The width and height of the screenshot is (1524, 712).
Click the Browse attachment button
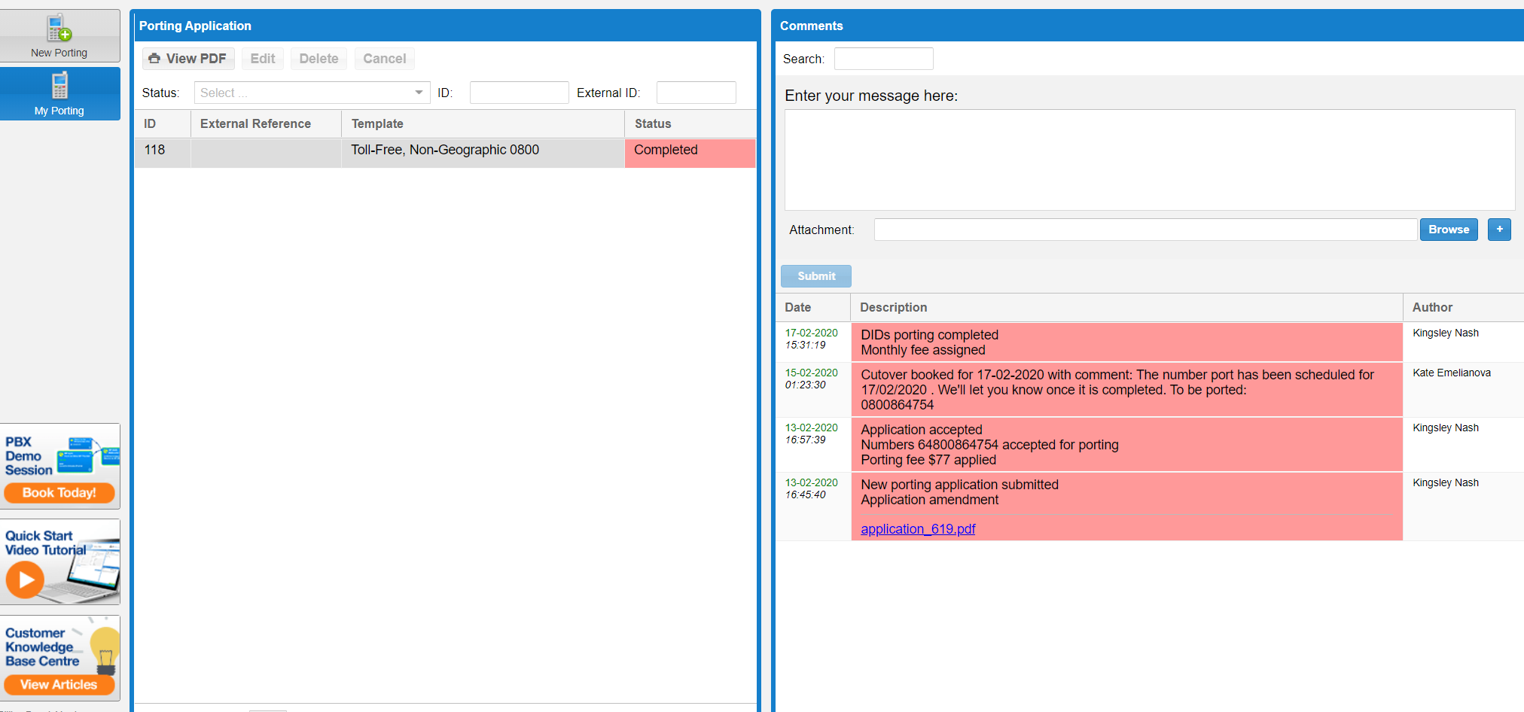pos(1449,230)
